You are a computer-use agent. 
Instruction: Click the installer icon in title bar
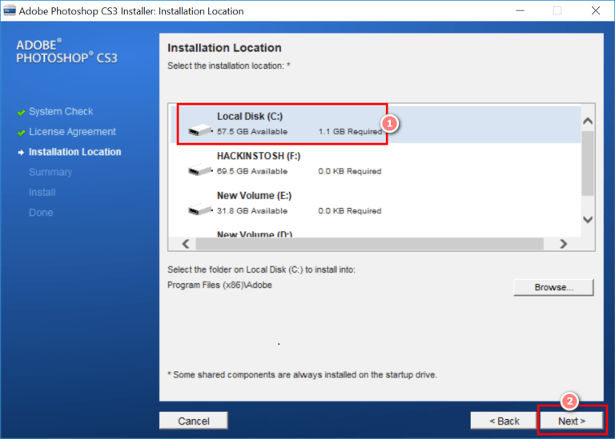tap(10, 11)
